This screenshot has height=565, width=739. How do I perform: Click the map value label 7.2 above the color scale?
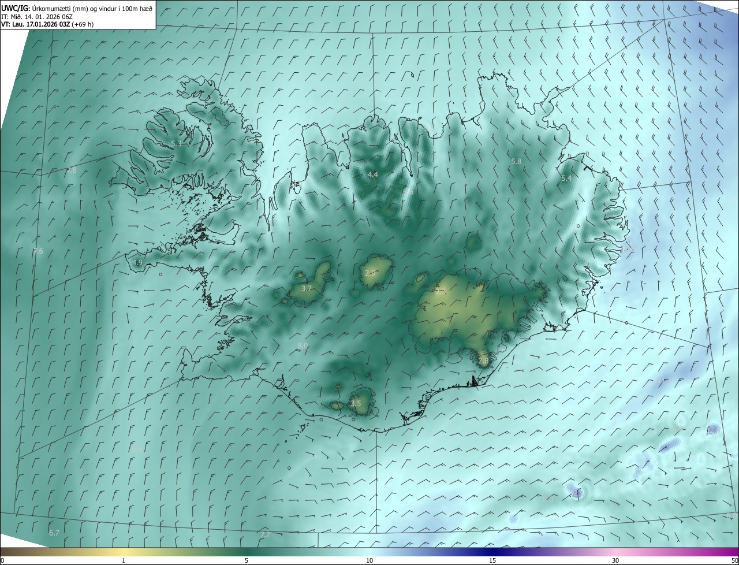265,535
